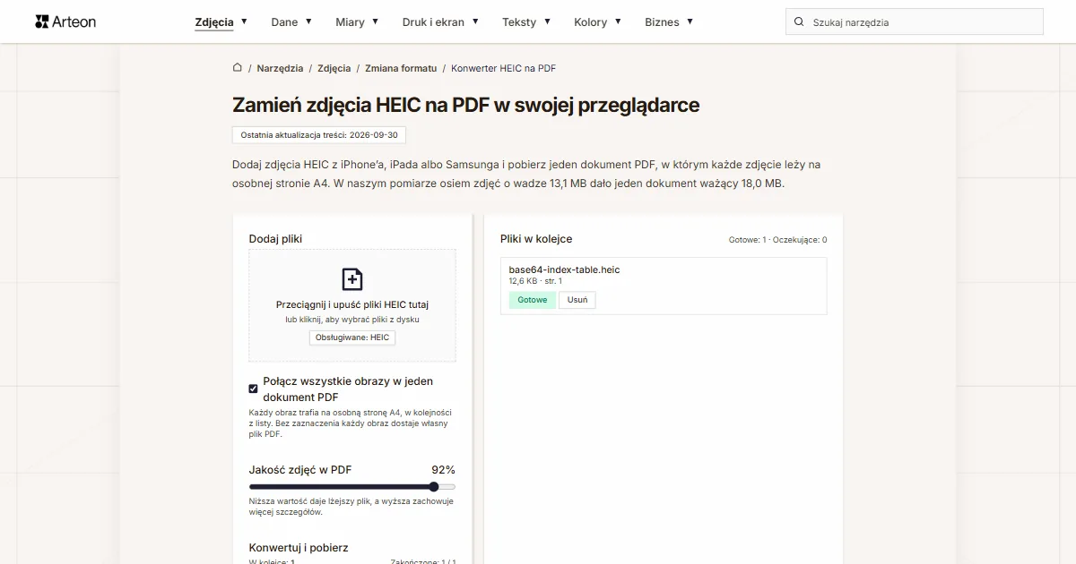Viewport: 1076px width, 564px height.
Task: Click the PDF image quality slider handle
Action: tap(434, 487)
